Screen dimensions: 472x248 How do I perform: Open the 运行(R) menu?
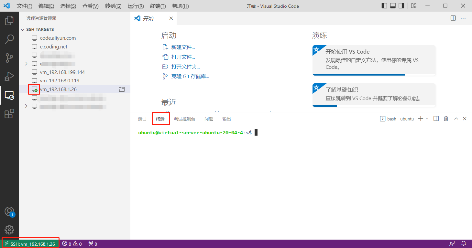click(136, 6)
